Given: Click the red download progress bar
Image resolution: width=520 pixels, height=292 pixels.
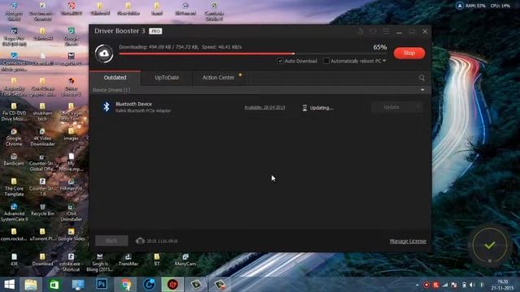Looking at the screenshot, I should point(206,54).
